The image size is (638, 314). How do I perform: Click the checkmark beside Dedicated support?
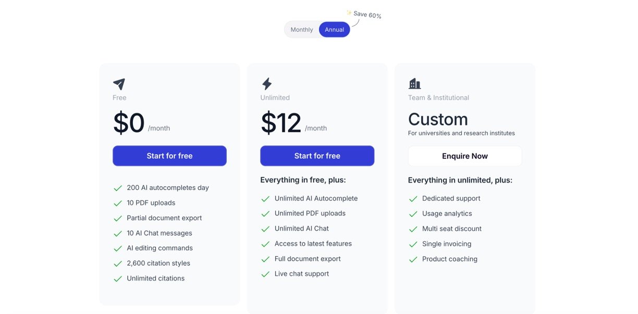click(413, 199)
